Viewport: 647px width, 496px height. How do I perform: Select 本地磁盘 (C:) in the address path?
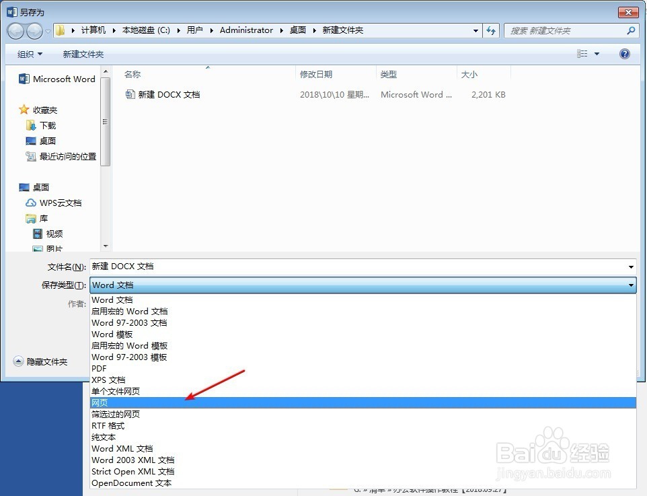pos(146,30)
